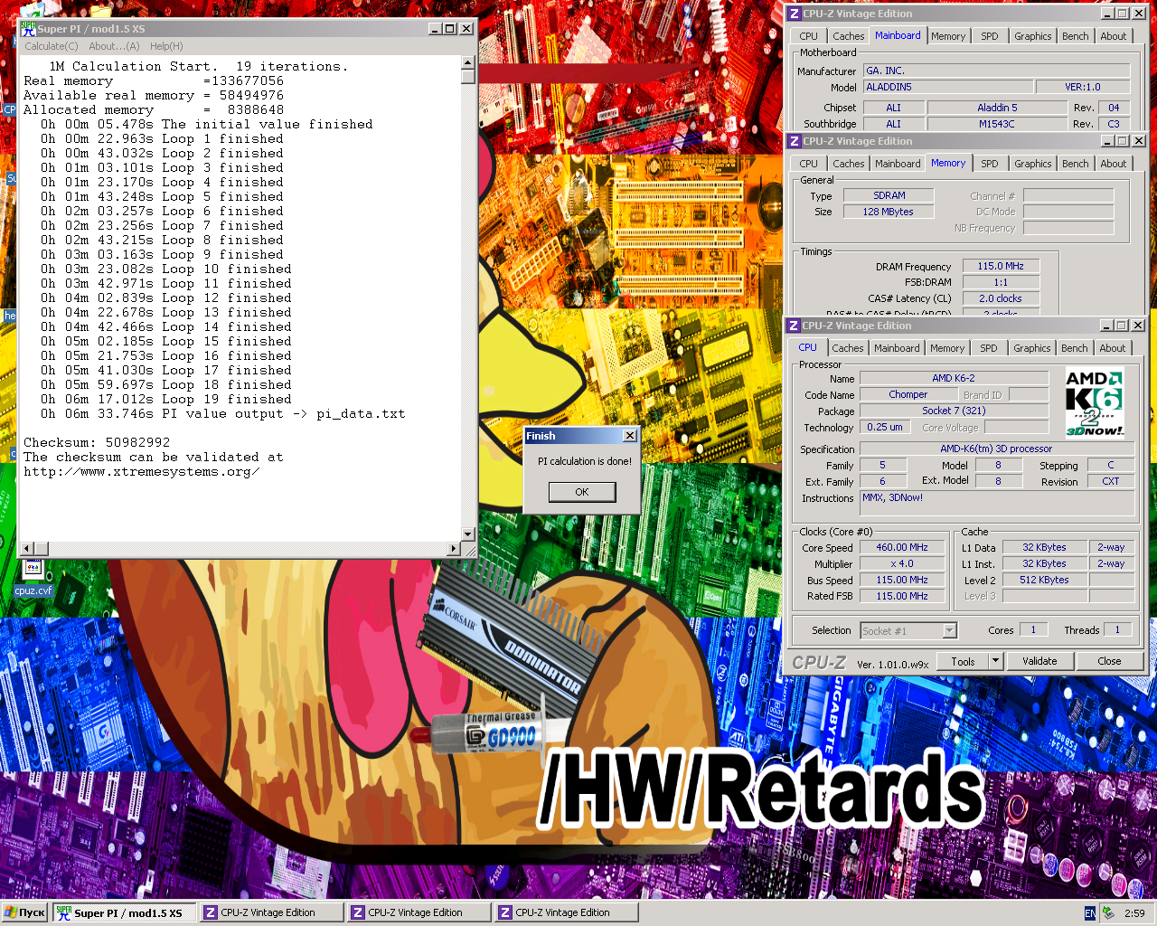
Task: Click the Close button at the CPU-Z bottom
Action: [1109, 661]
